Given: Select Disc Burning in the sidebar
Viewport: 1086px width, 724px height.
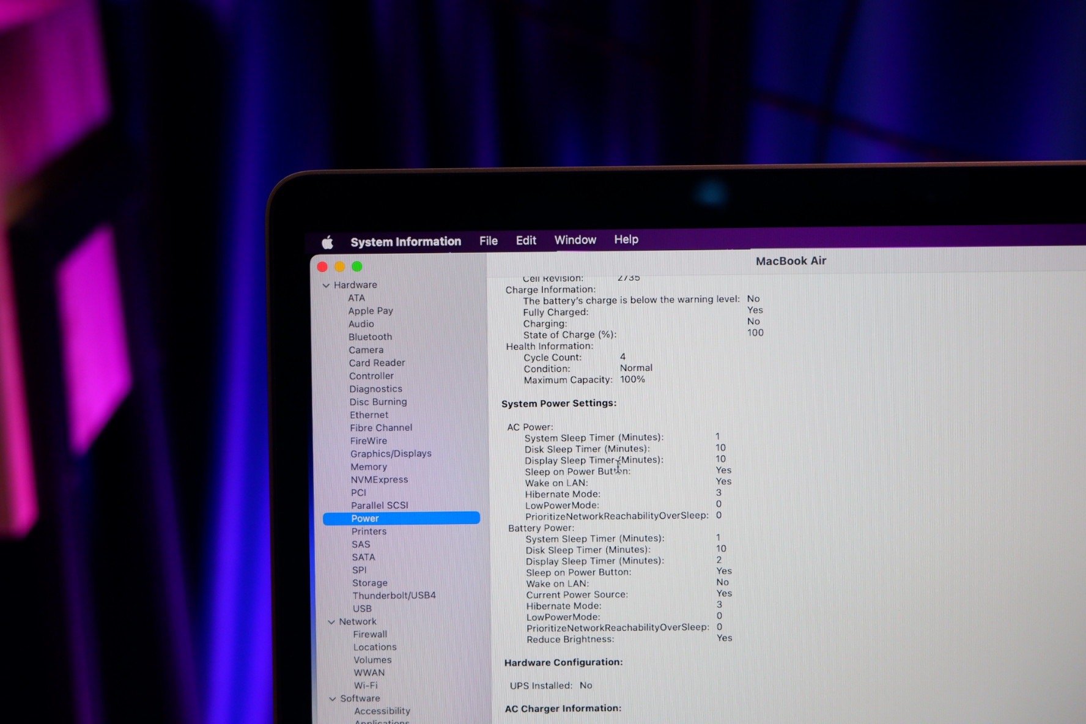Looking at the screenshot, I should tap(378, 402).
